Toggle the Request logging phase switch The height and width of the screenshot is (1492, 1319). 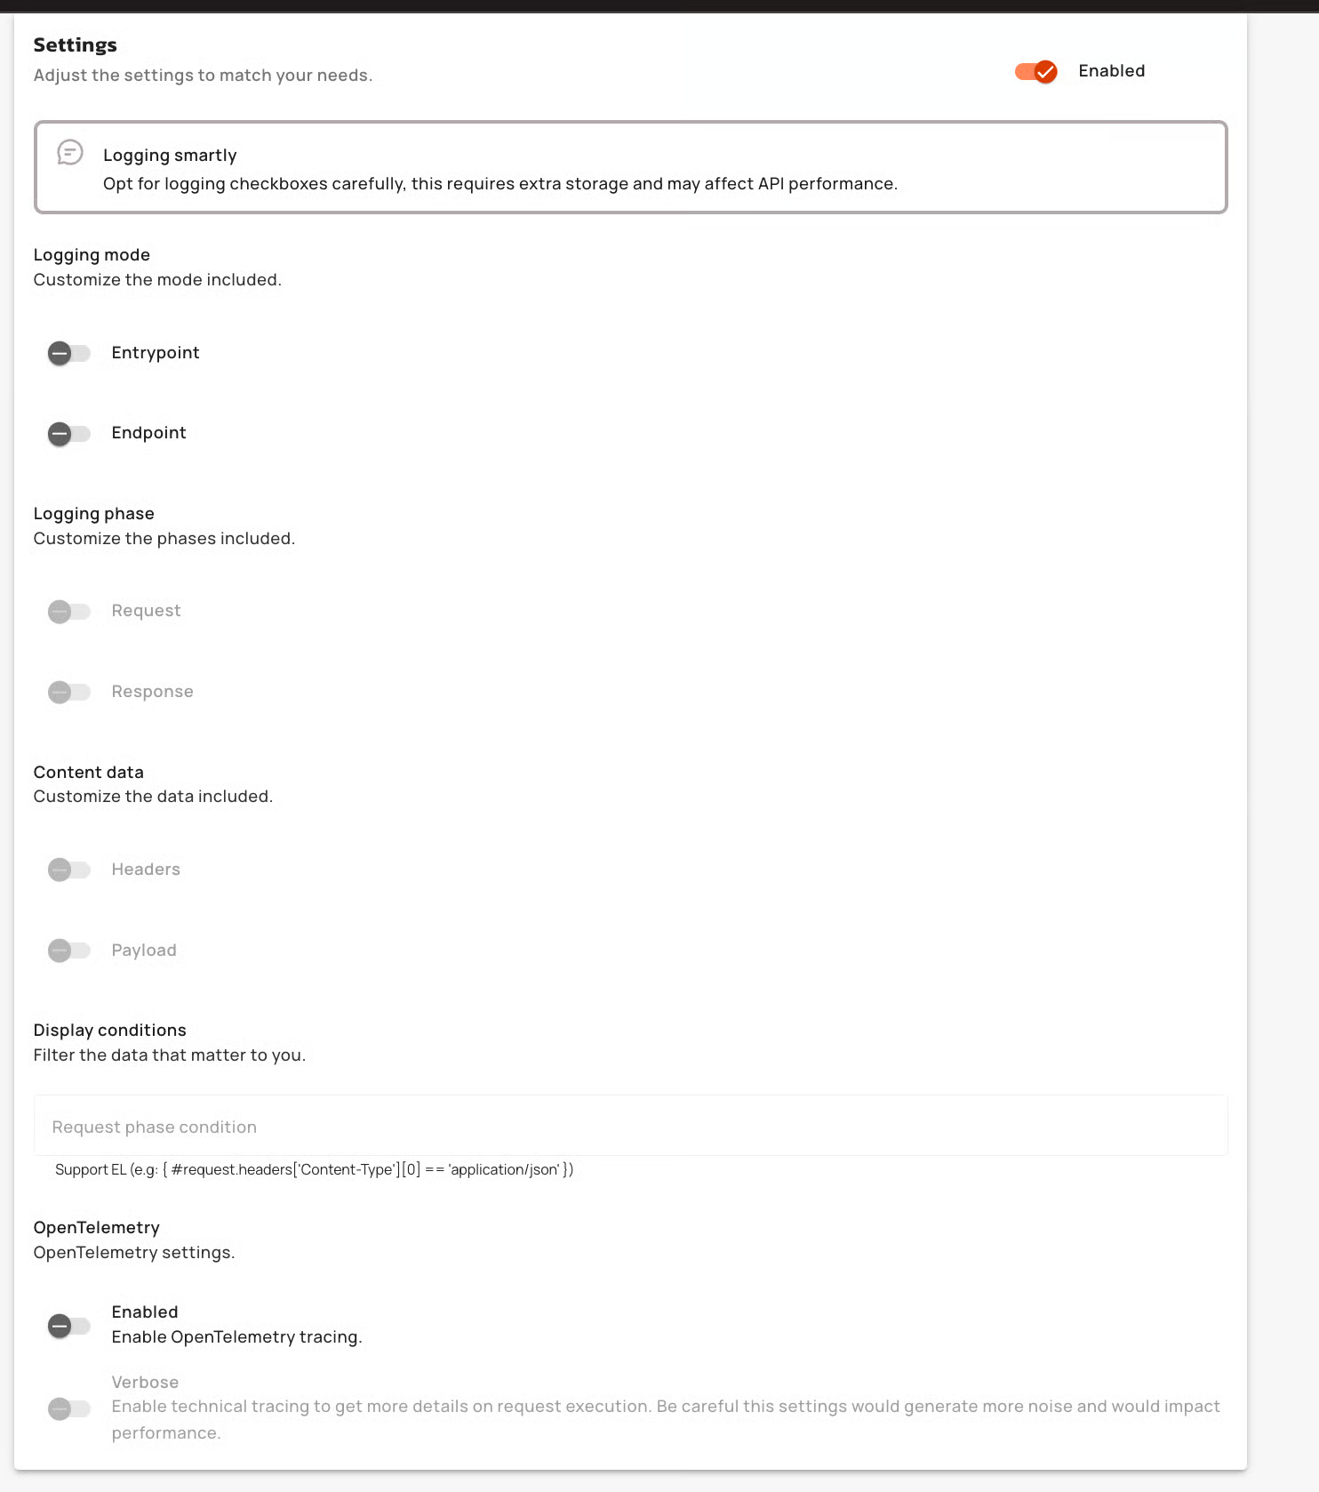click(x=69, y=612)
